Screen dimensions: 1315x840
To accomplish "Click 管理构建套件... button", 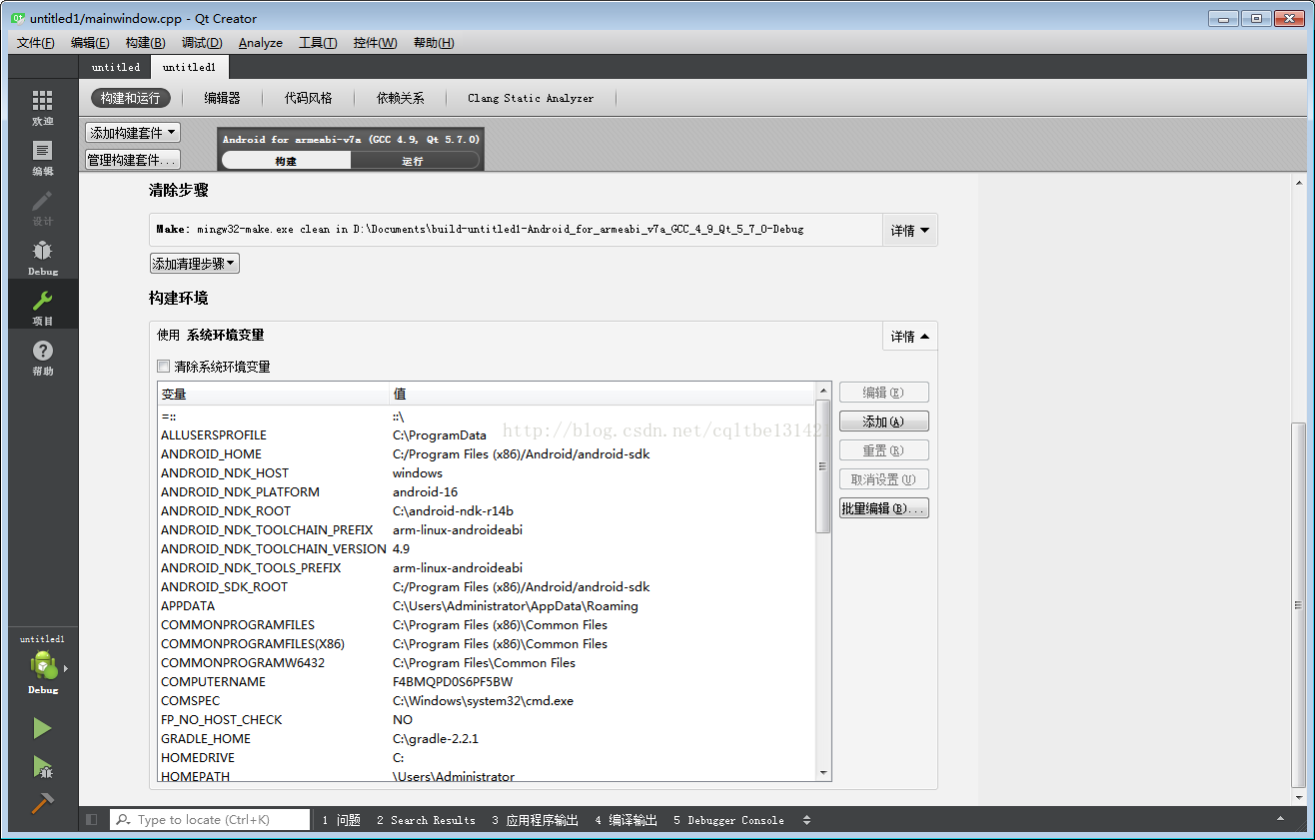I will pos(133,160).
